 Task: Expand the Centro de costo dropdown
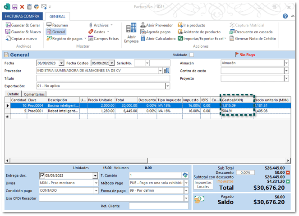pos(286,71)
